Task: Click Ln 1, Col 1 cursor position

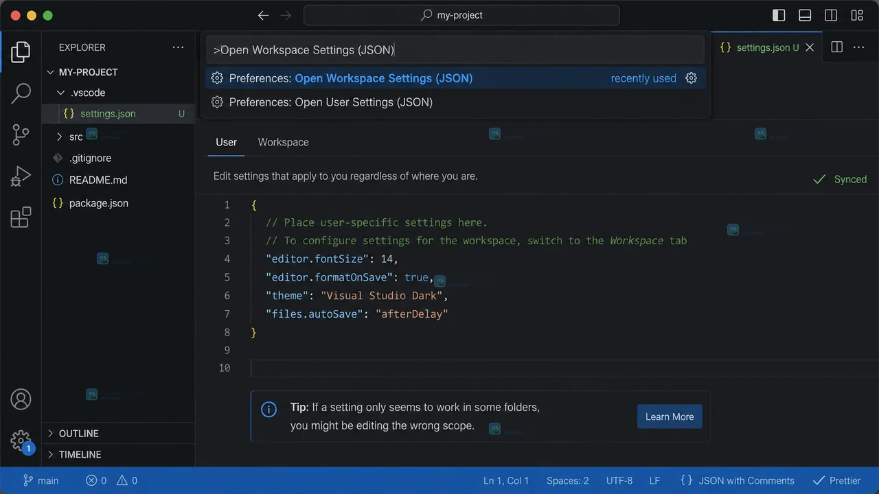Action: [506, 480]
